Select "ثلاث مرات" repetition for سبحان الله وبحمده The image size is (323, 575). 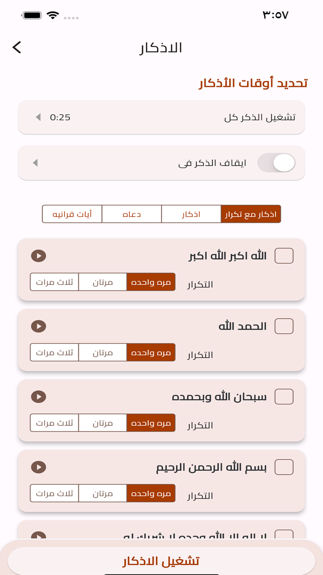(54, 422)
